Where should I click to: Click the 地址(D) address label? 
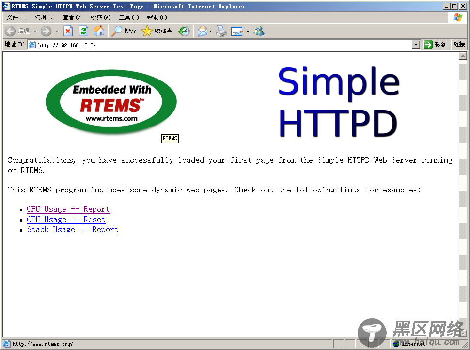[15, 45]
